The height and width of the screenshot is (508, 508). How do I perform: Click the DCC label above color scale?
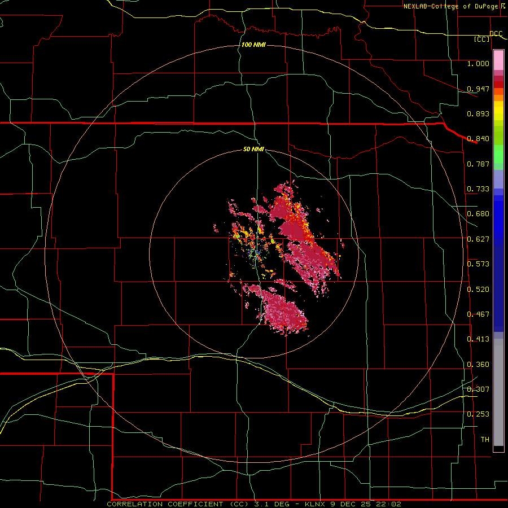(496, 33)
